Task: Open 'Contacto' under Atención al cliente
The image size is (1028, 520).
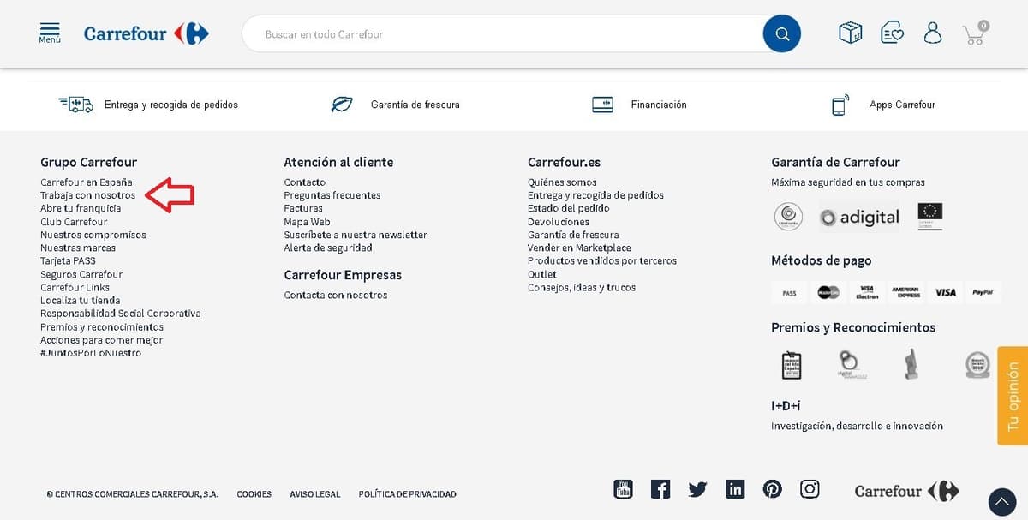Action: coord(305,182)
